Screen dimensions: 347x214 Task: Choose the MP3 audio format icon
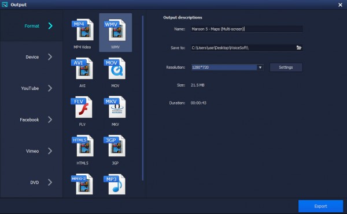click(x=115, y=184)
